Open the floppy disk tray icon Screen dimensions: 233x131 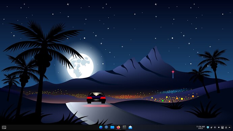[223, 127]
